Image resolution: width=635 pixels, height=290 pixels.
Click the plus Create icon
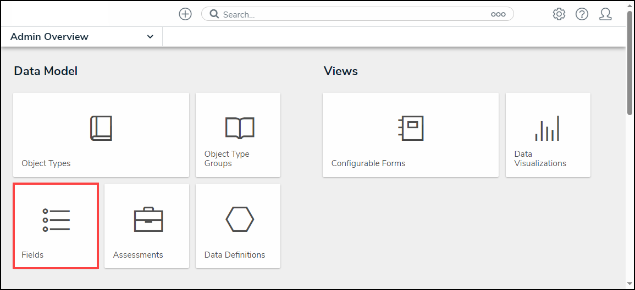click(x=185, y=14)
